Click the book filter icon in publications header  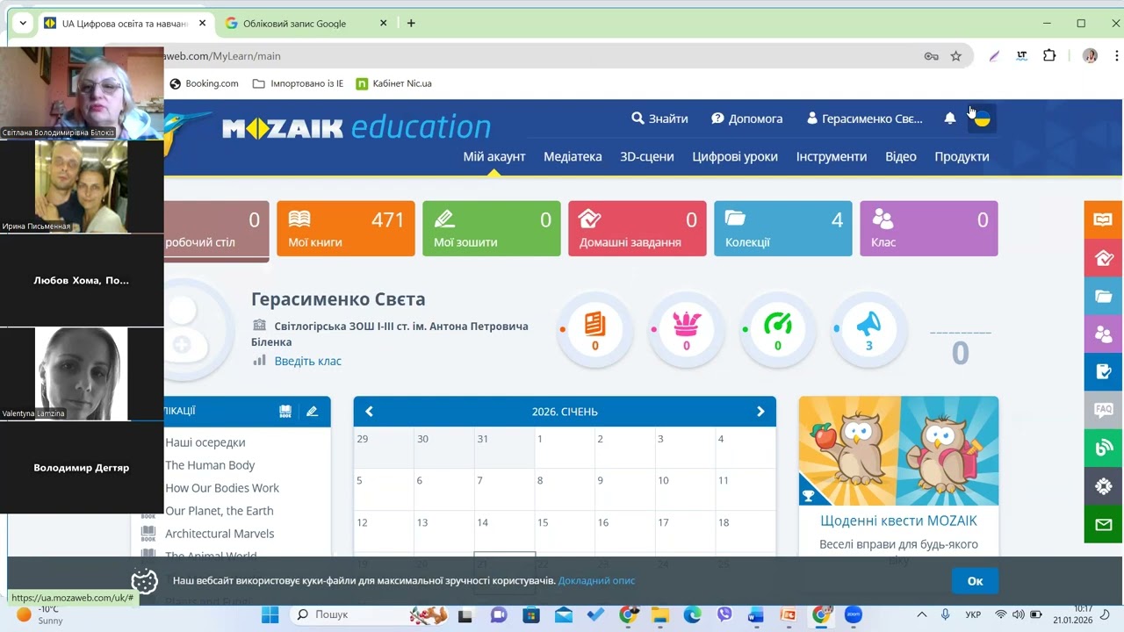coord(285,411)
